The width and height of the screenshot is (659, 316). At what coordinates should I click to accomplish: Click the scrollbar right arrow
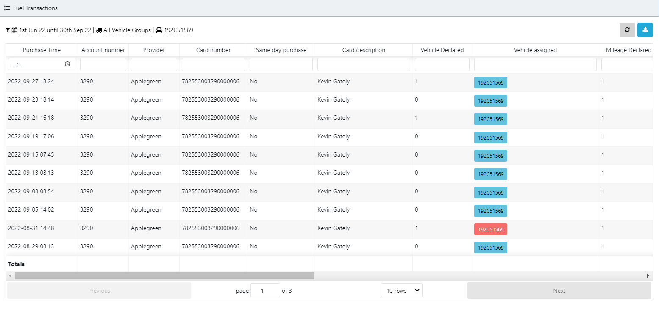648,275
